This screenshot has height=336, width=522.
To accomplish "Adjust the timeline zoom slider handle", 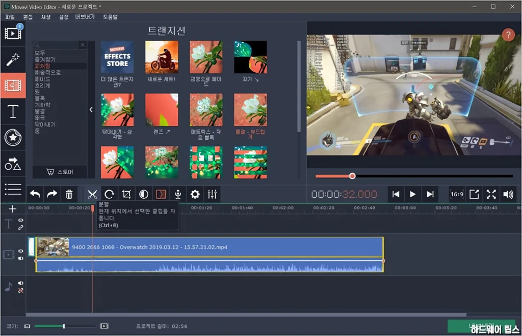I will pos(64,326).
